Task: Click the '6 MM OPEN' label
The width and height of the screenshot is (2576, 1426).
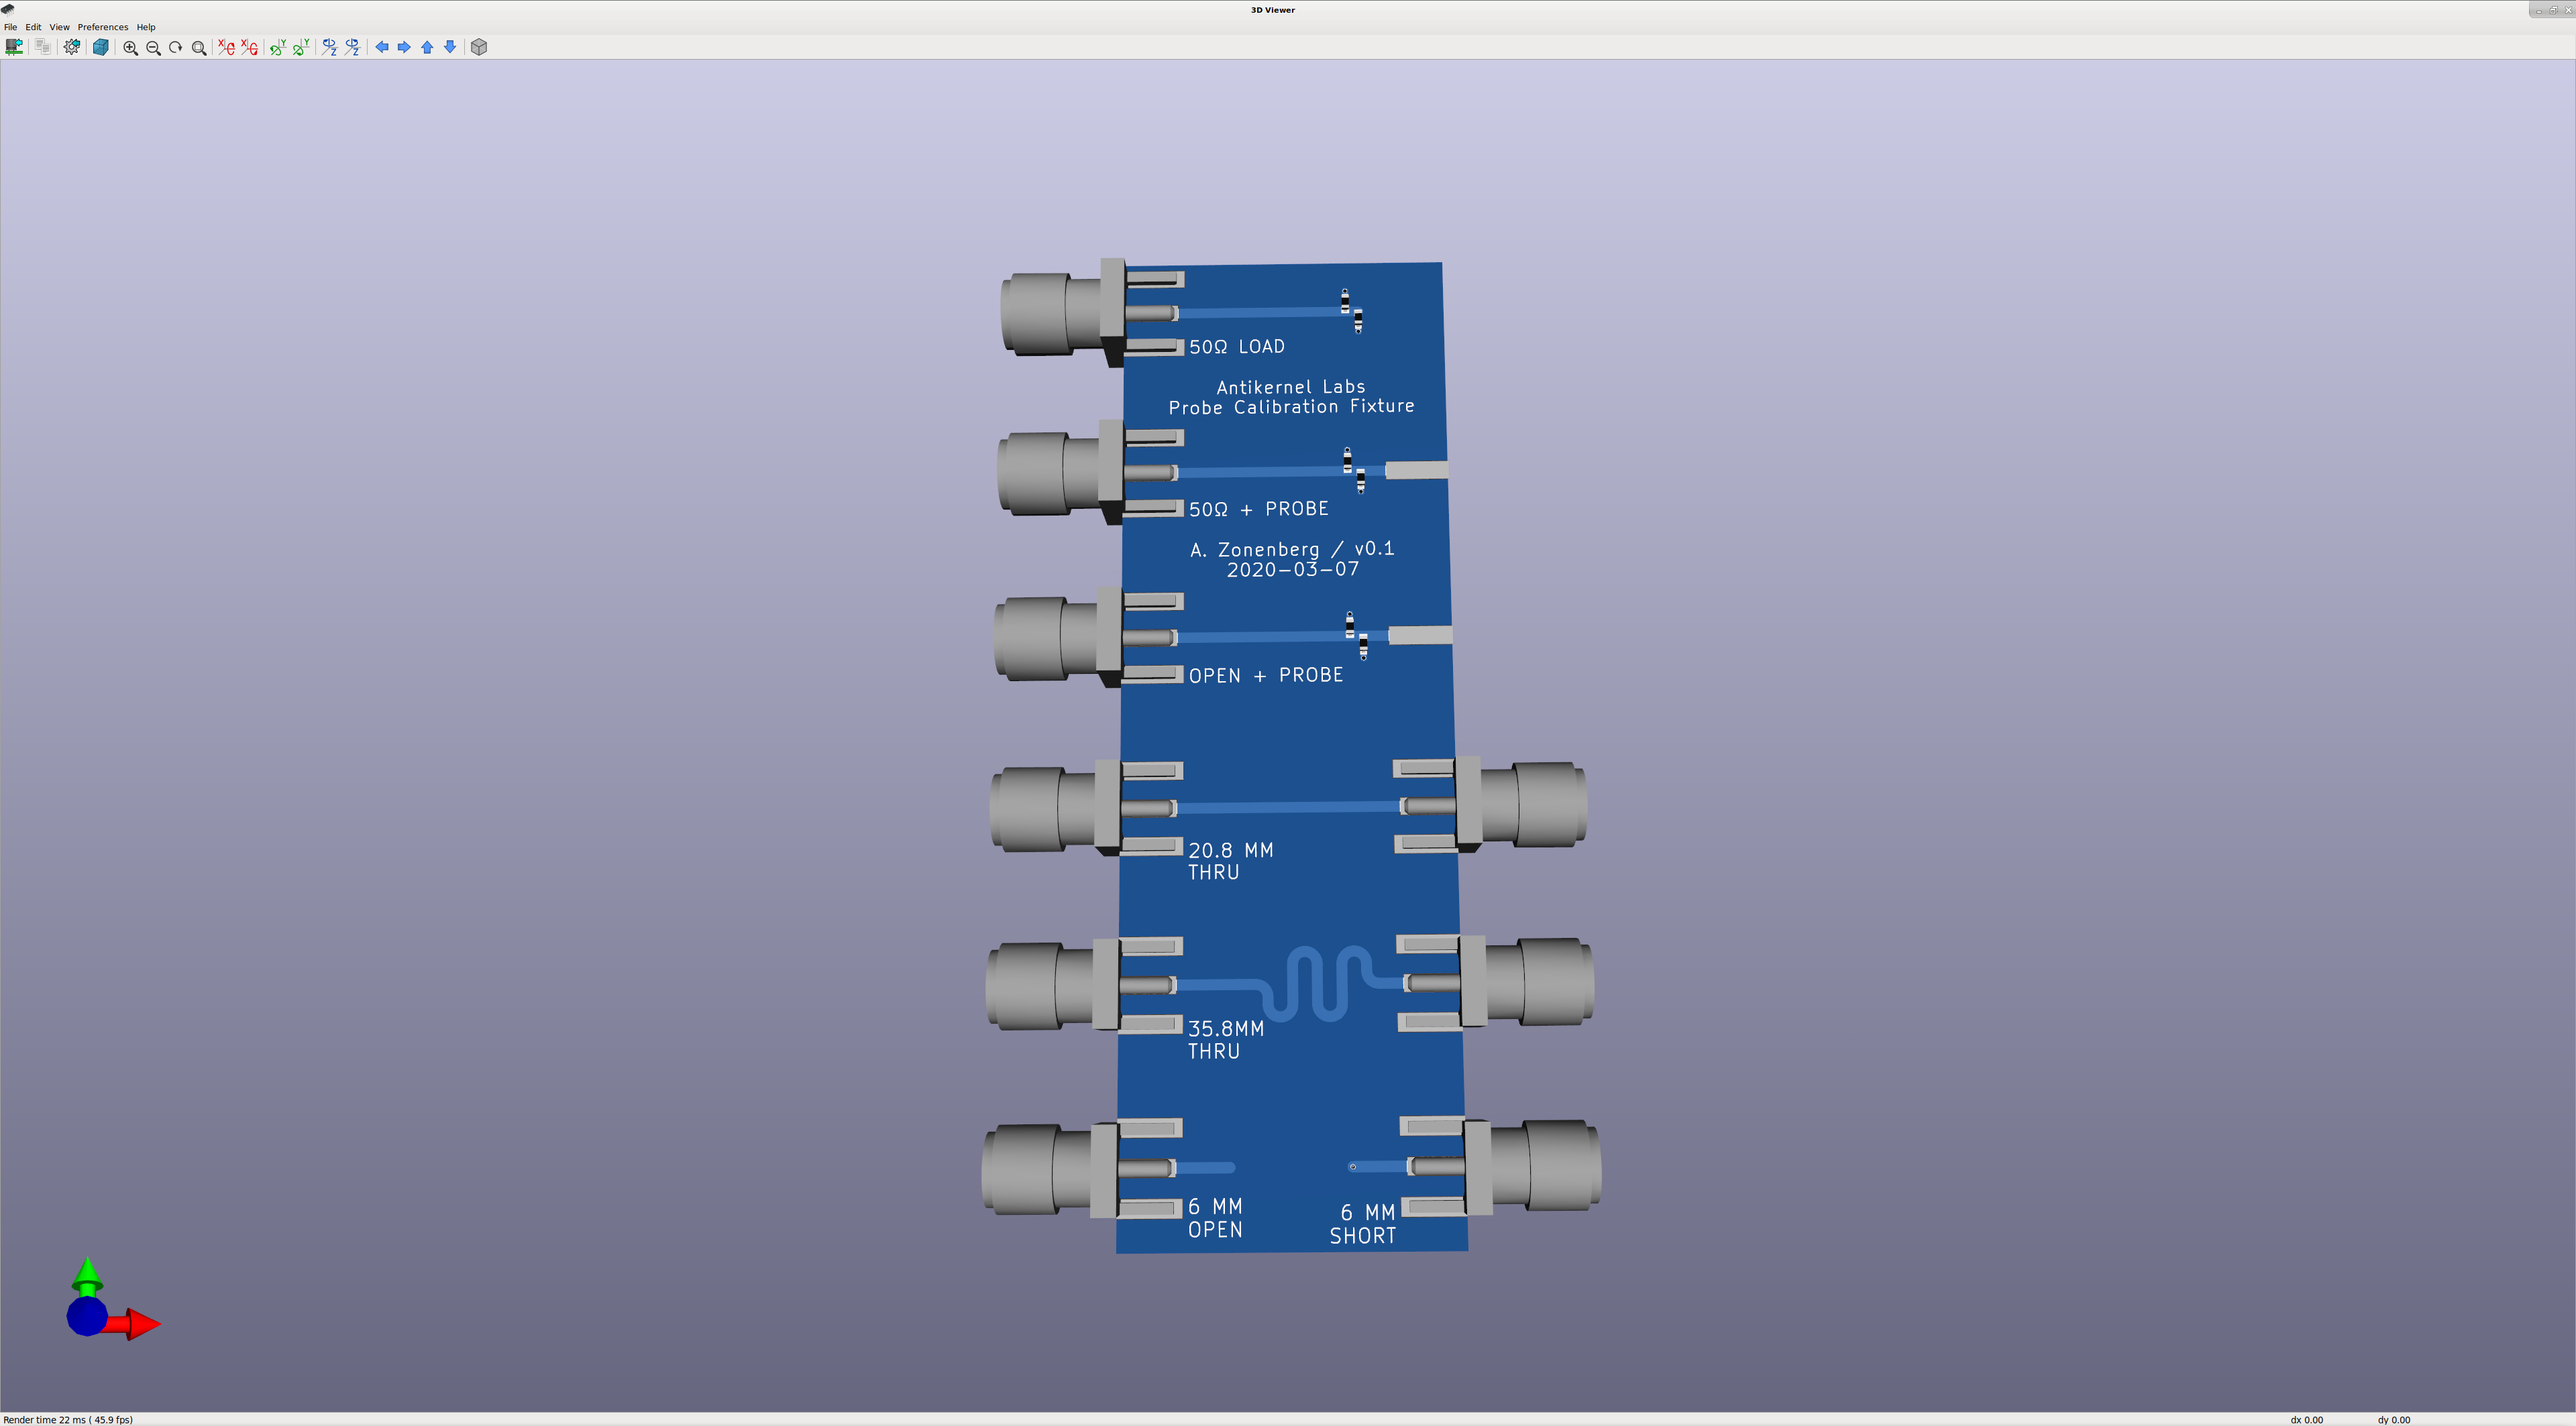Action: [x=1215, y=1218]
